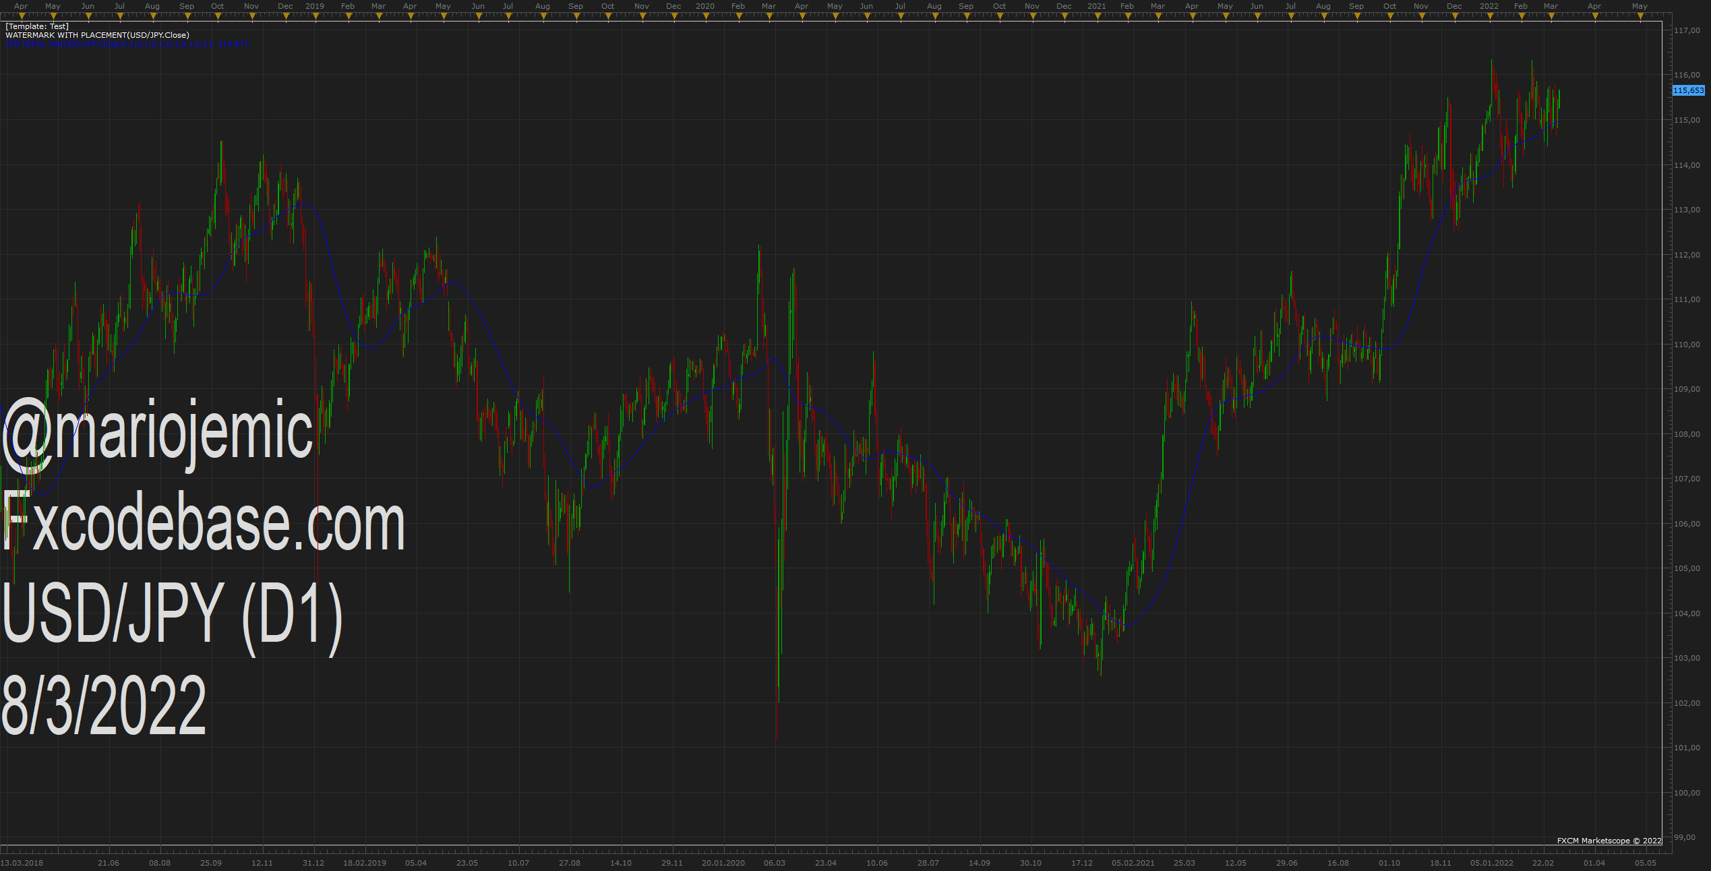The width and height of the screenshot is (1711, 871).
Task: Click the 100,00 price axis label
Action: (x=1687, y=793)
